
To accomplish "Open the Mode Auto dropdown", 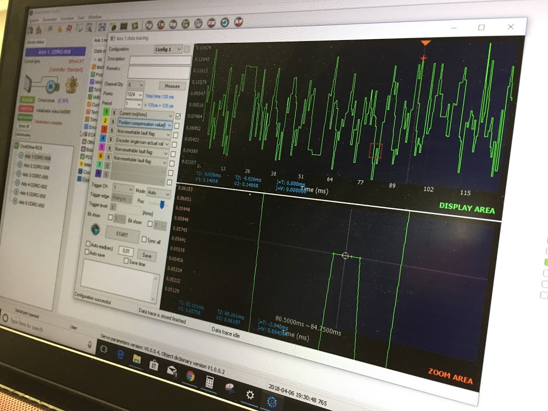I will pyautogui.click(x=158, y=193).
